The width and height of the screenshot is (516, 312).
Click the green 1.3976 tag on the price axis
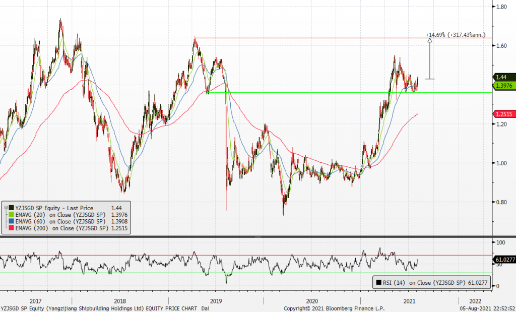click(x=504, y=86)
